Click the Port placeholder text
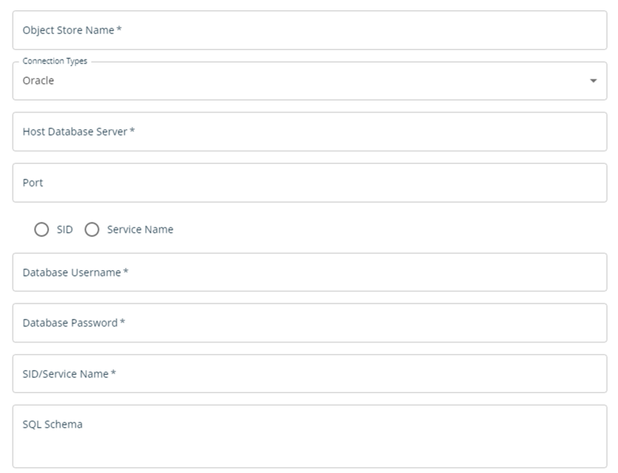This screenshot has width=618, height=473. (32, 183)
